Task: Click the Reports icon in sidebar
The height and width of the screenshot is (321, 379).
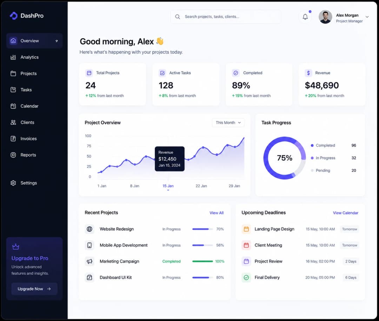Action: click(x=13, y=155)
